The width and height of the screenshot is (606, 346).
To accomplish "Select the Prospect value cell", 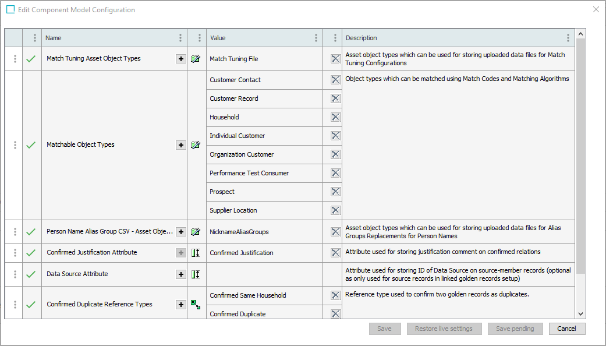I will click(264, 192).
